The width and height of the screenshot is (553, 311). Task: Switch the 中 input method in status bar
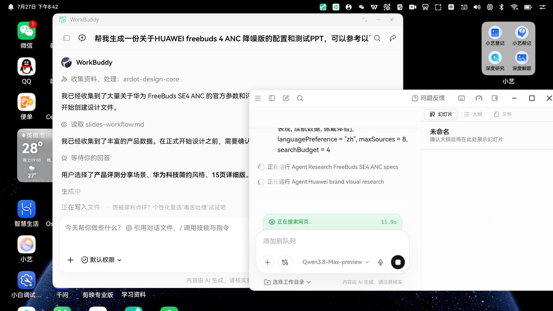[x=451, y=7]
